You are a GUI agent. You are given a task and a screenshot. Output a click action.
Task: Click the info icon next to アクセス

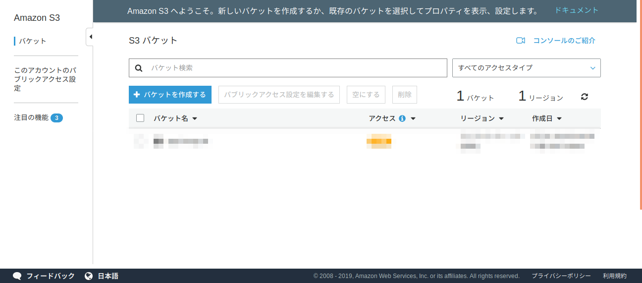402,118
